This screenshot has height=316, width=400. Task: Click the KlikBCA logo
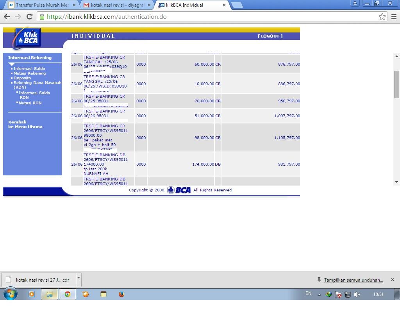(x=28, y=38)
